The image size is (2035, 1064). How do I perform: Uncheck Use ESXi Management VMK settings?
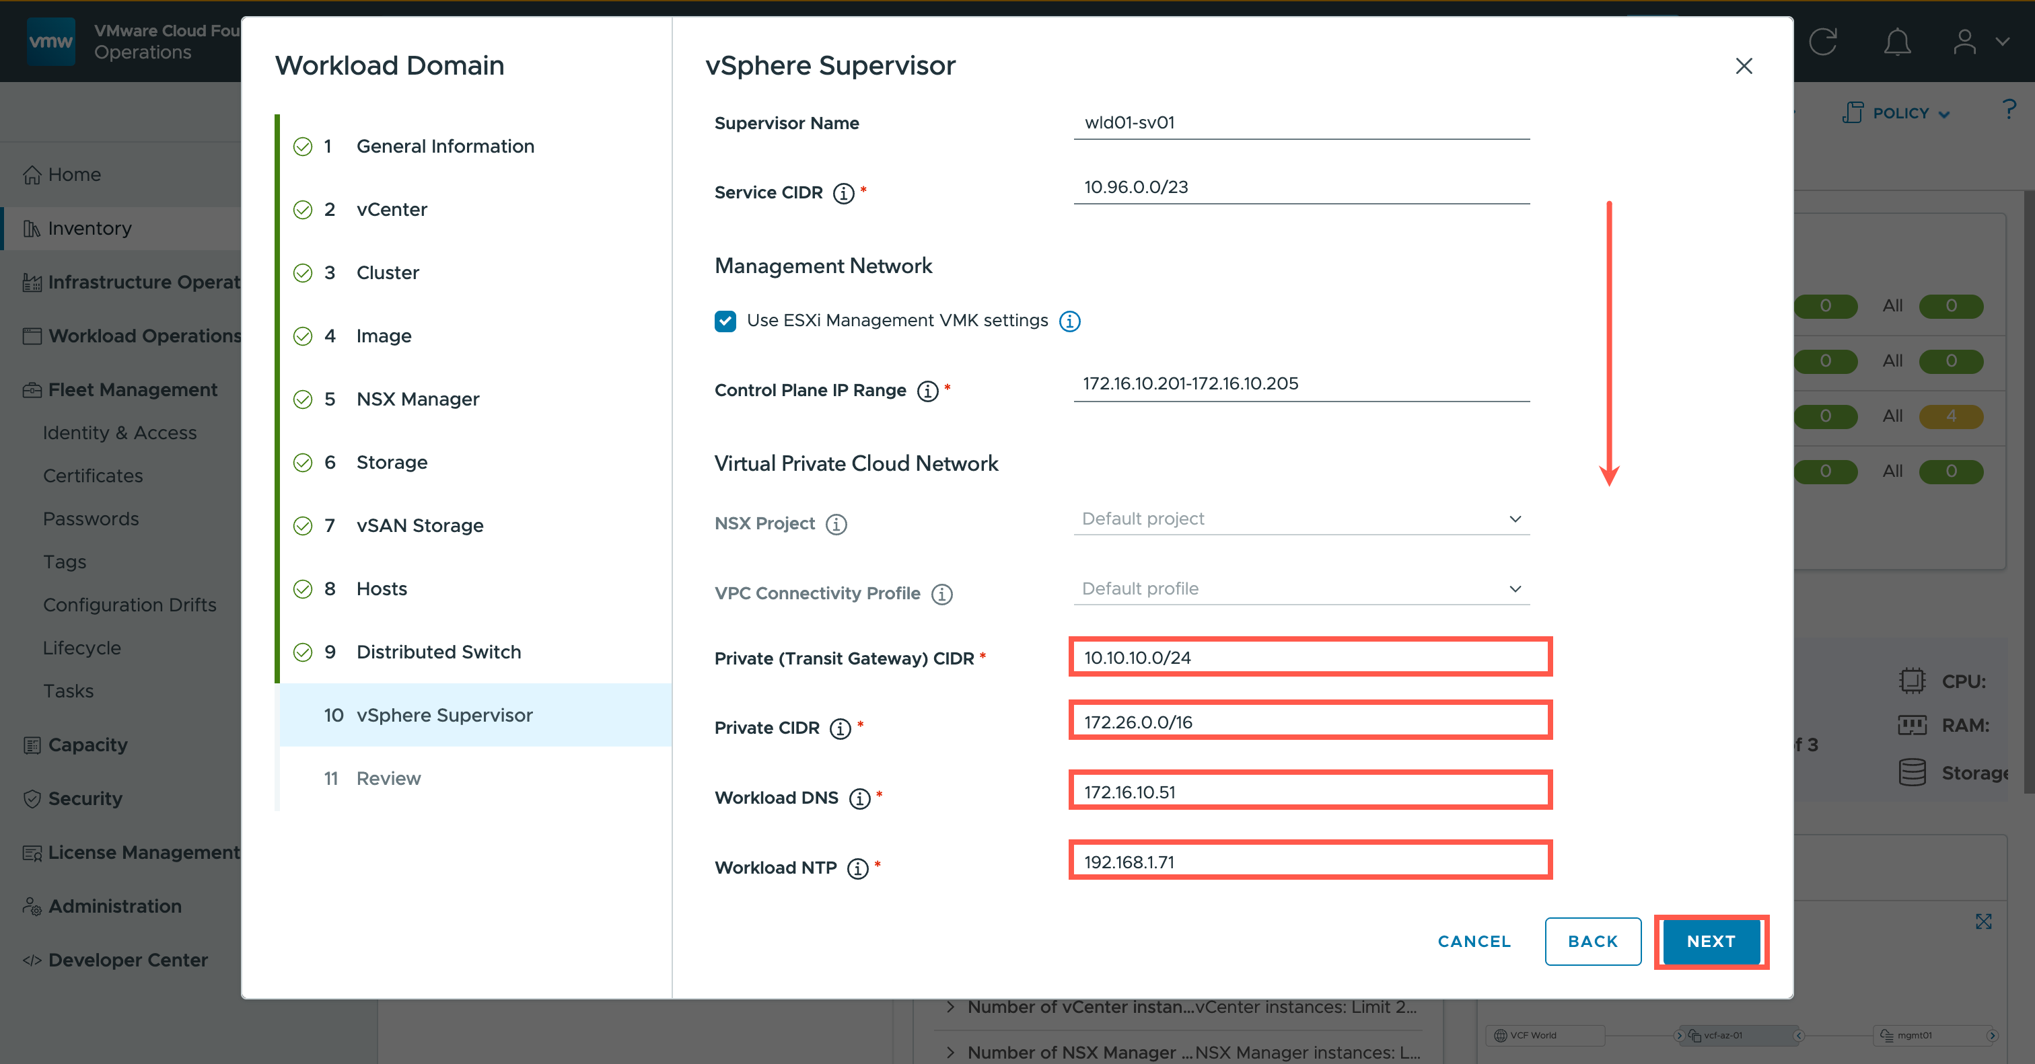(725, 321)
